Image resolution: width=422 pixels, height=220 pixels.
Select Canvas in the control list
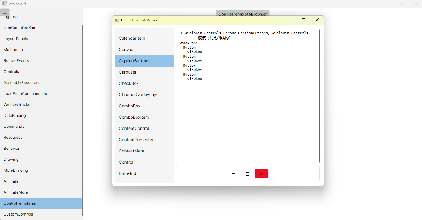[144, 50]
